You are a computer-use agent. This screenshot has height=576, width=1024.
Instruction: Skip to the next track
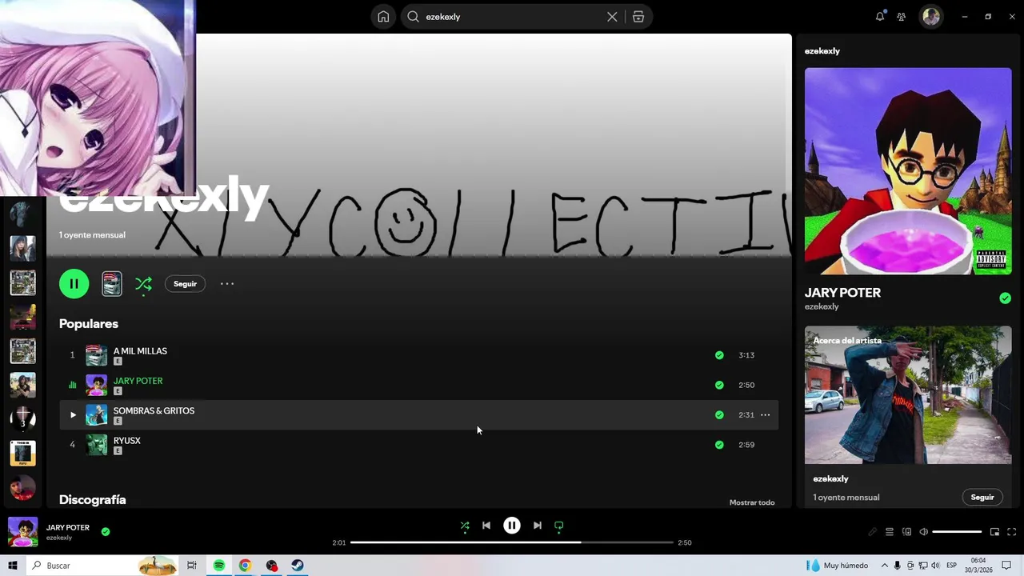(538, 526)
